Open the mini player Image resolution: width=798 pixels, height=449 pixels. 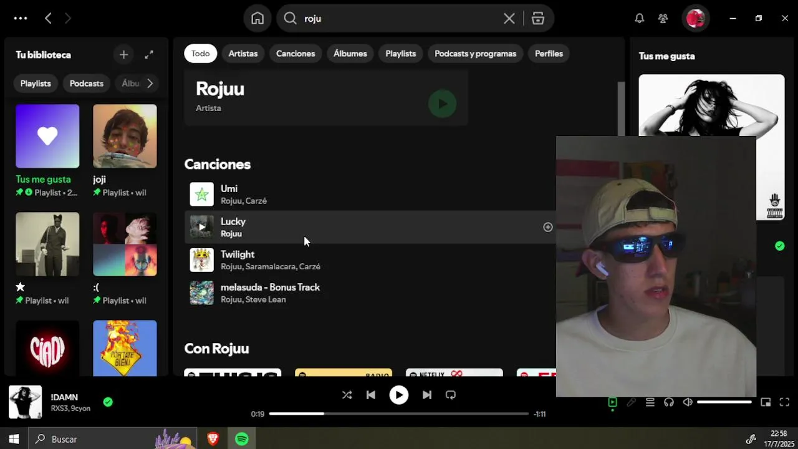(x=766, y=402)
